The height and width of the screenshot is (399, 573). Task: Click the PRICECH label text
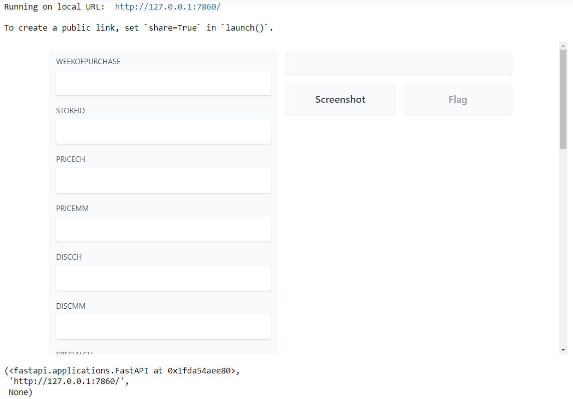71,159
